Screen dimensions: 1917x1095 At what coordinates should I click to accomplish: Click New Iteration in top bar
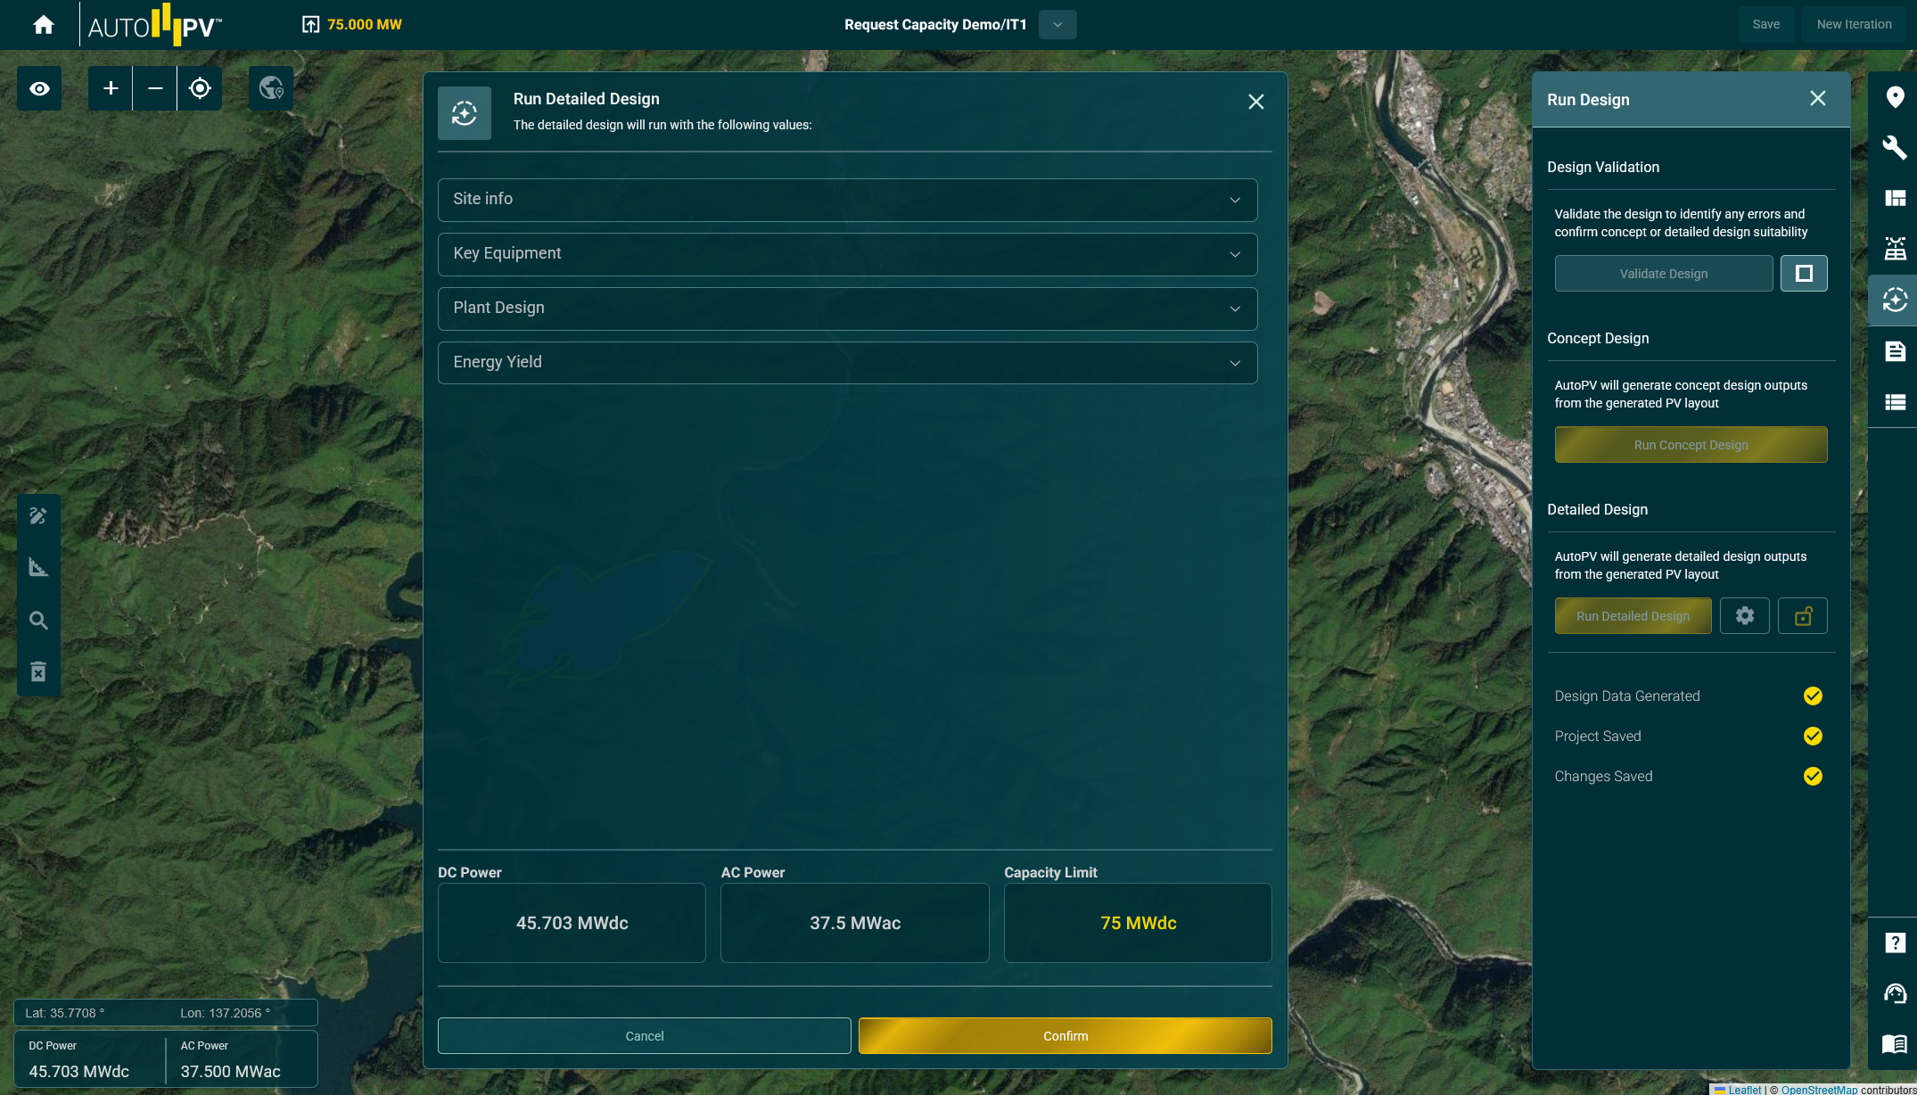tap(1854, 25)
